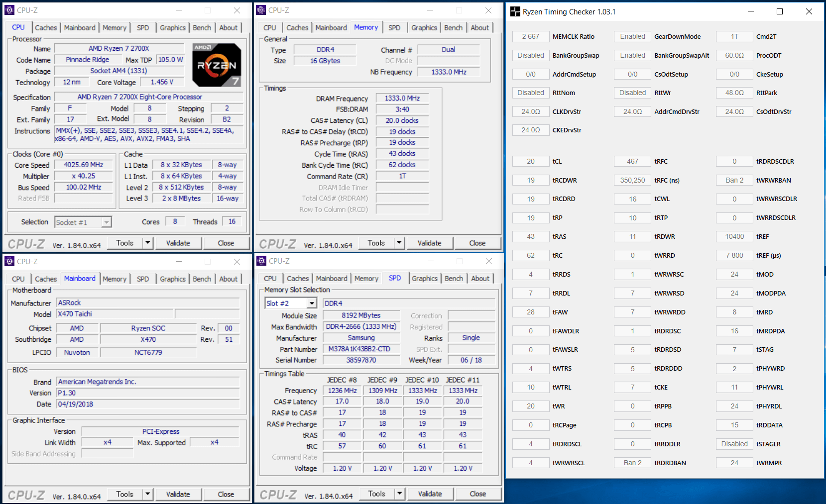Open About tab in SPD window
The height and width of the screenshot is (504, 826).
tap(480, 279)
